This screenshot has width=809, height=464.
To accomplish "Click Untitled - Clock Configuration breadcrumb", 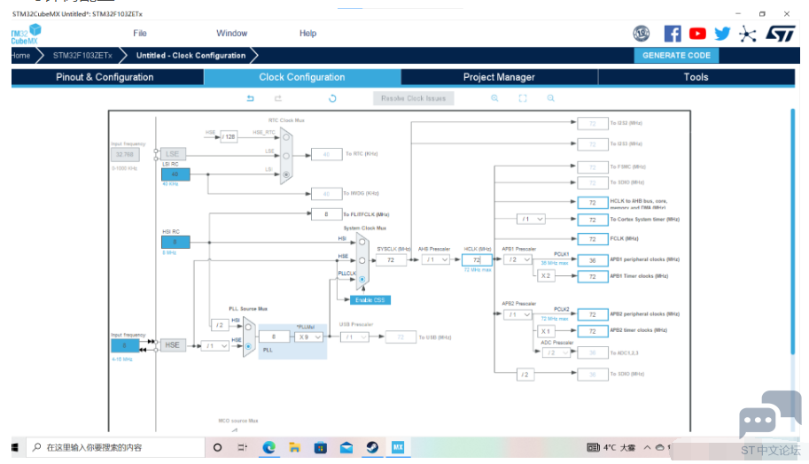I will tap(191, 55).
